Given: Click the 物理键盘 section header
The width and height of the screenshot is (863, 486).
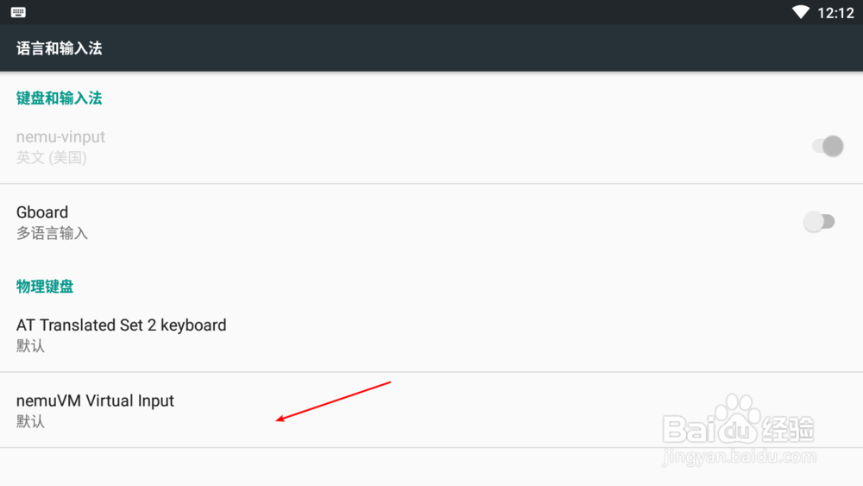Looking at the screenshot, I should 45,287.
